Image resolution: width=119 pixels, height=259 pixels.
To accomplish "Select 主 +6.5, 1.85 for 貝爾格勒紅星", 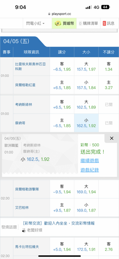I will [x=62, y=85].
